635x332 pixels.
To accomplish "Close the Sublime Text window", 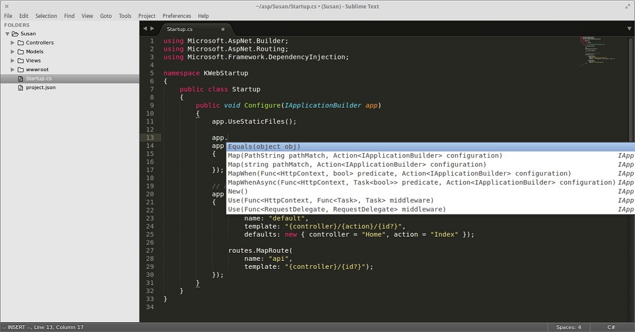I will [6, 6].
